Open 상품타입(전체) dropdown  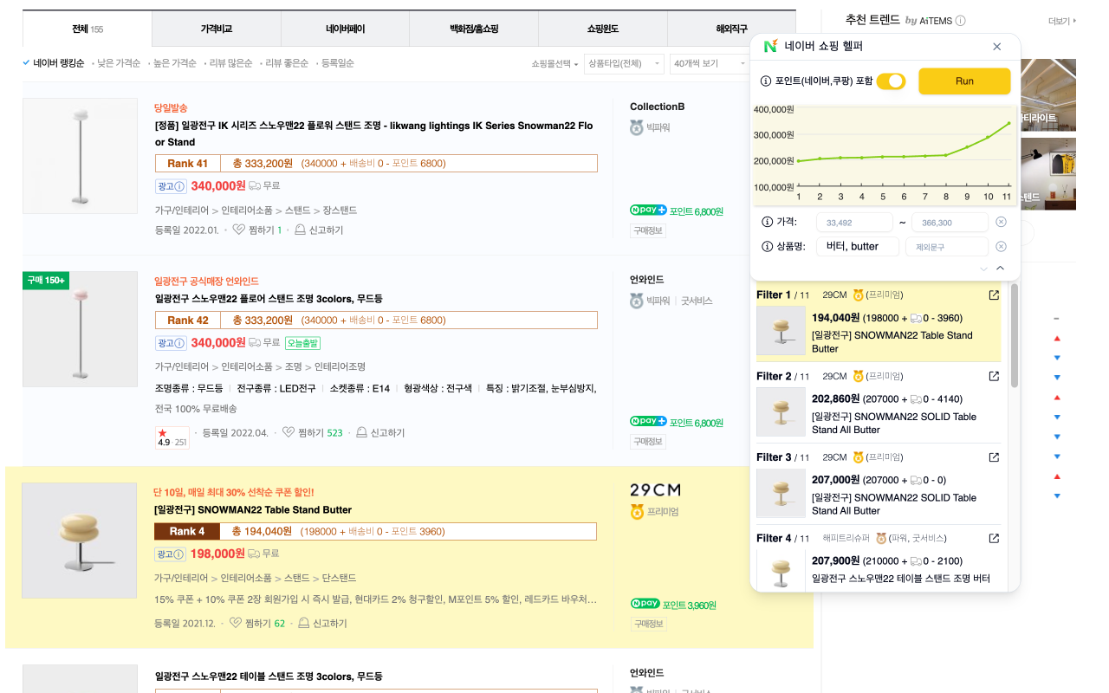624,64
